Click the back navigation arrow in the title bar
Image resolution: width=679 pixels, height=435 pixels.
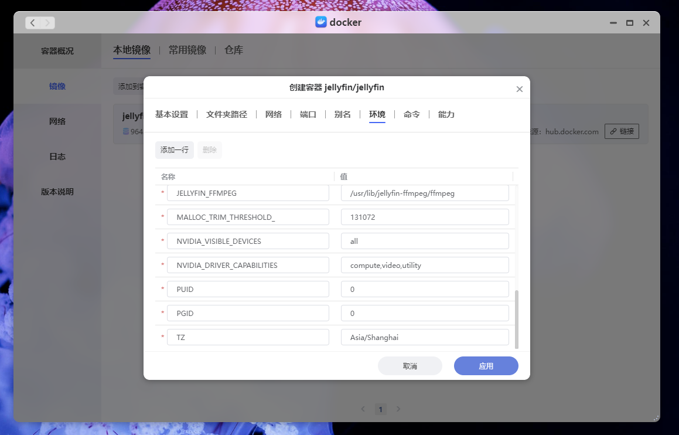[x=33, y=22]
